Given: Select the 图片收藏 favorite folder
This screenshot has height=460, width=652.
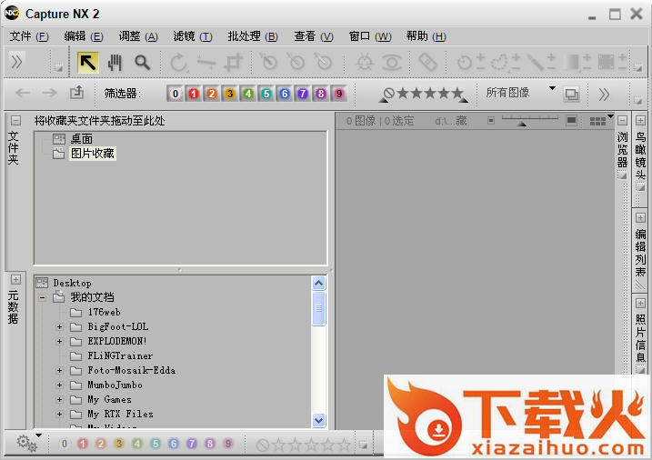Looking at the screenshot, I should click(93, 154).
